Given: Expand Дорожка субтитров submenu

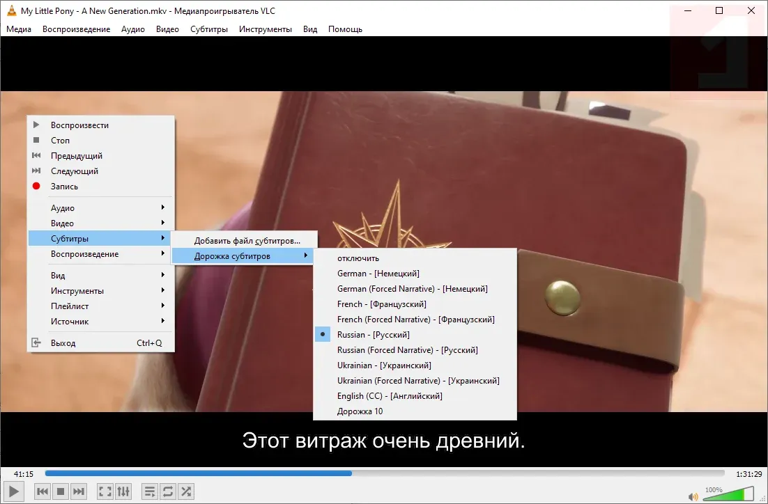Looking at the screenshot, I should pyautogui.click(x=243, y=256).
